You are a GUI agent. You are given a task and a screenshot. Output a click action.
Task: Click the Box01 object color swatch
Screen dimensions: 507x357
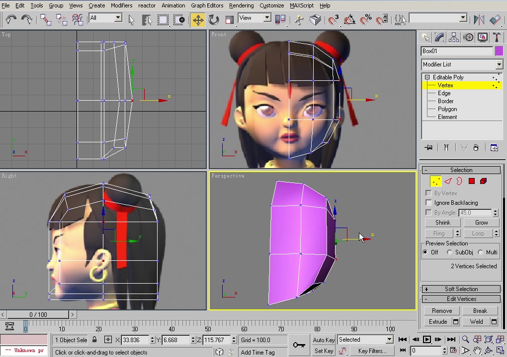[x=499, y=51]
